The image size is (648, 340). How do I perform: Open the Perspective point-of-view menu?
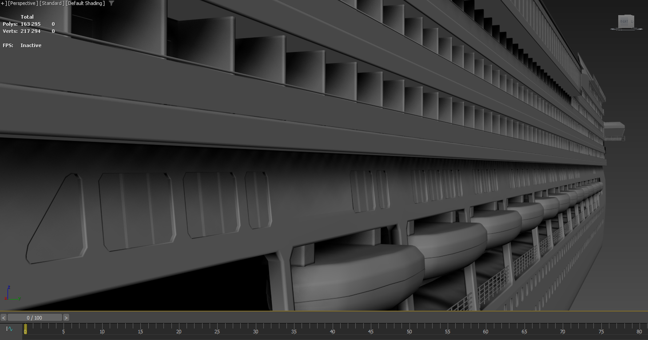[x=23, y=4]
